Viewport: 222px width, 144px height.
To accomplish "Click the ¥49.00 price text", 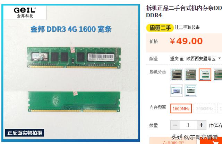I will [x=186, y=41].
